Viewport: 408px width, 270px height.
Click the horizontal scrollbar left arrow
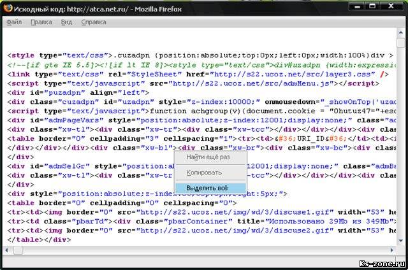pyautogui.click(x=6, y=250)
